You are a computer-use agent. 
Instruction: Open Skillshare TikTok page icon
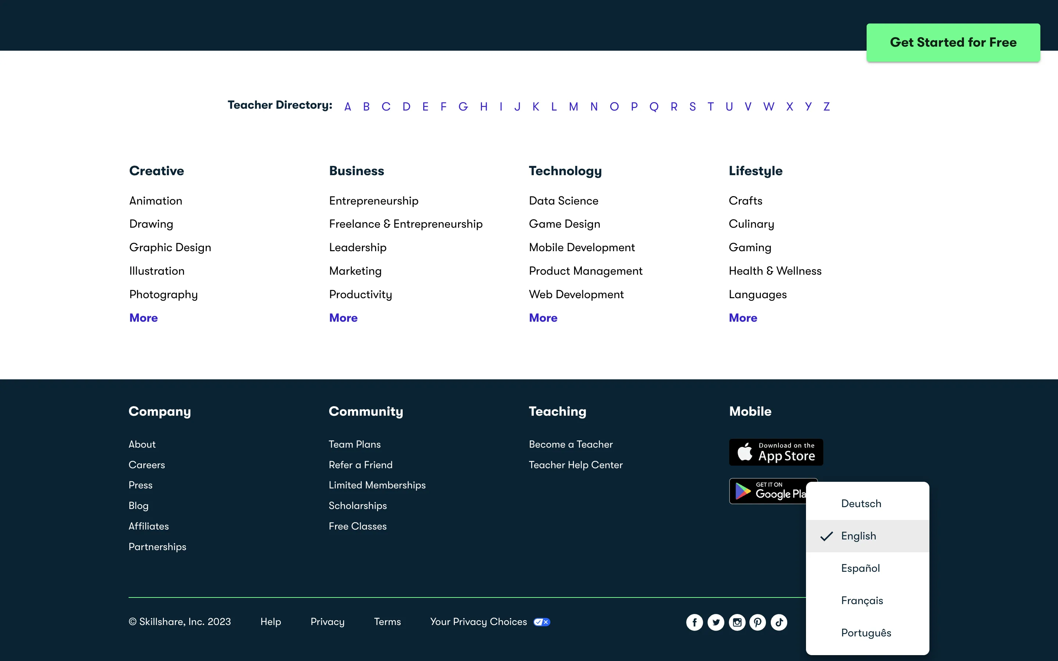[779, 622]
